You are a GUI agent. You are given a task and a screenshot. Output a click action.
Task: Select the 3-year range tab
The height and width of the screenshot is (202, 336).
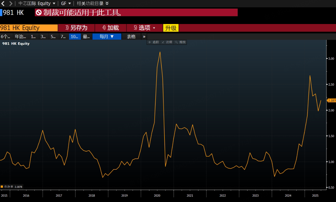44,37
